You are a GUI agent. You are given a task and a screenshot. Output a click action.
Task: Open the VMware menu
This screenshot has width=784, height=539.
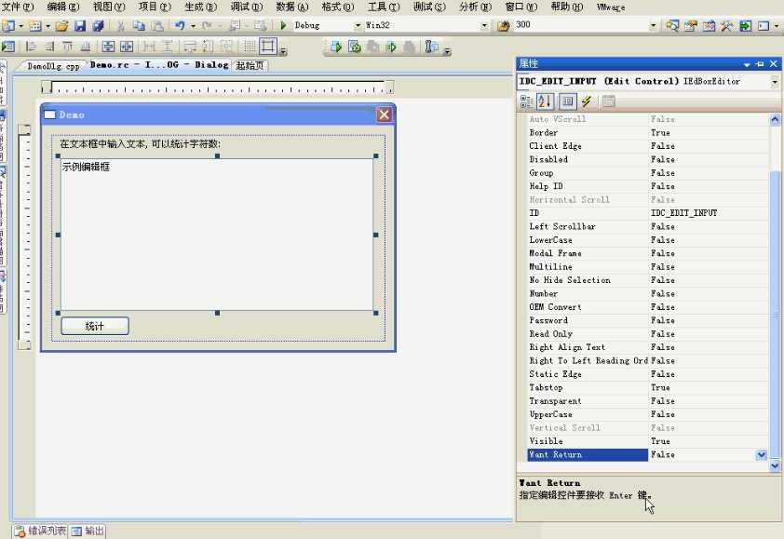coord(611,7)
